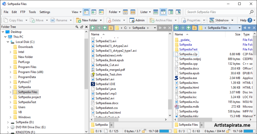Click the blue Help question mark icon
The image size is (257, 134).
[250, 20]
